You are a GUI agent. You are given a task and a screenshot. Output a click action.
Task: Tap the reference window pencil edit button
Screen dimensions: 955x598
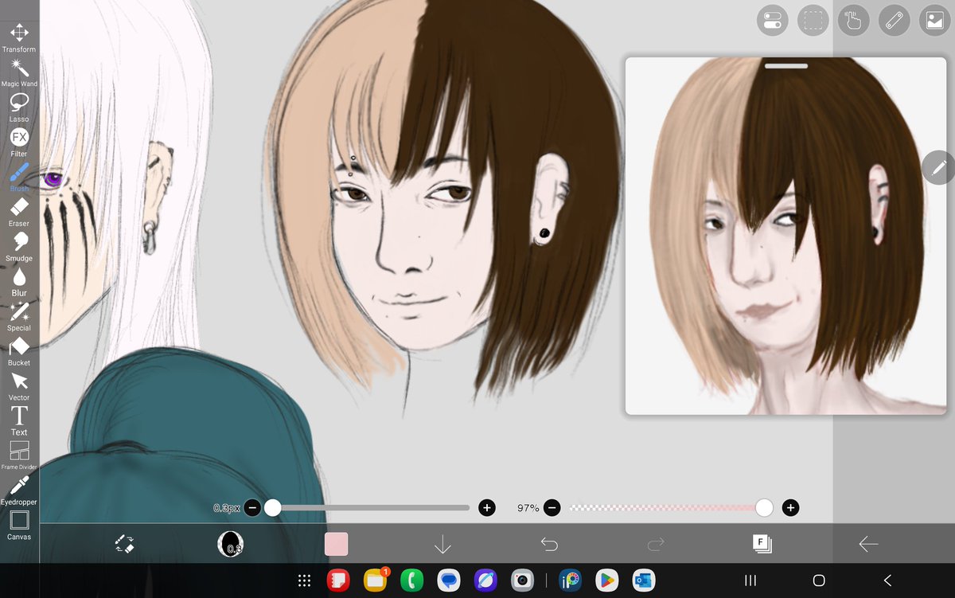(938, 167)
